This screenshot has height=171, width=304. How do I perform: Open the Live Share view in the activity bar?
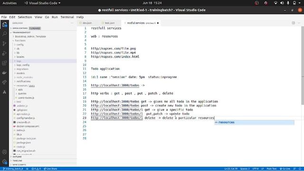(x=4, y=82)
